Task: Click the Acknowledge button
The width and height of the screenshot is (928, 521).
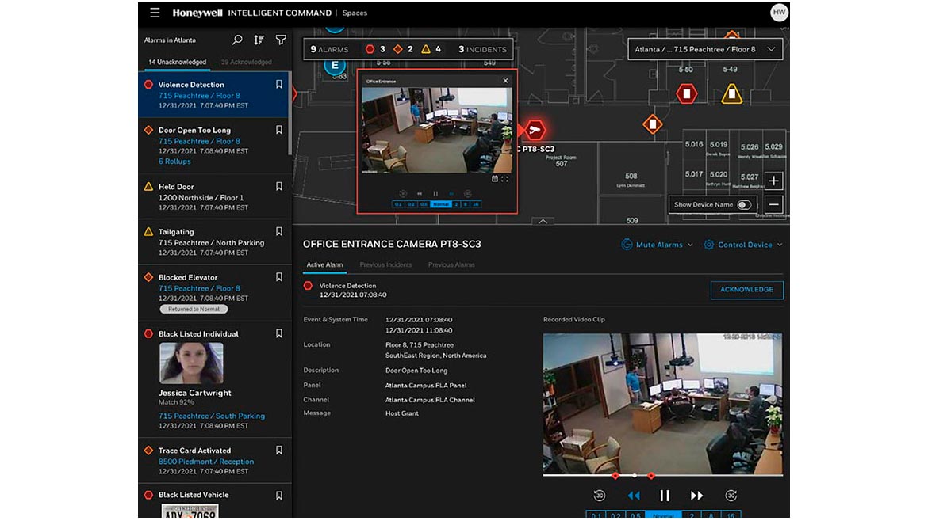Action: pos(746,290)
